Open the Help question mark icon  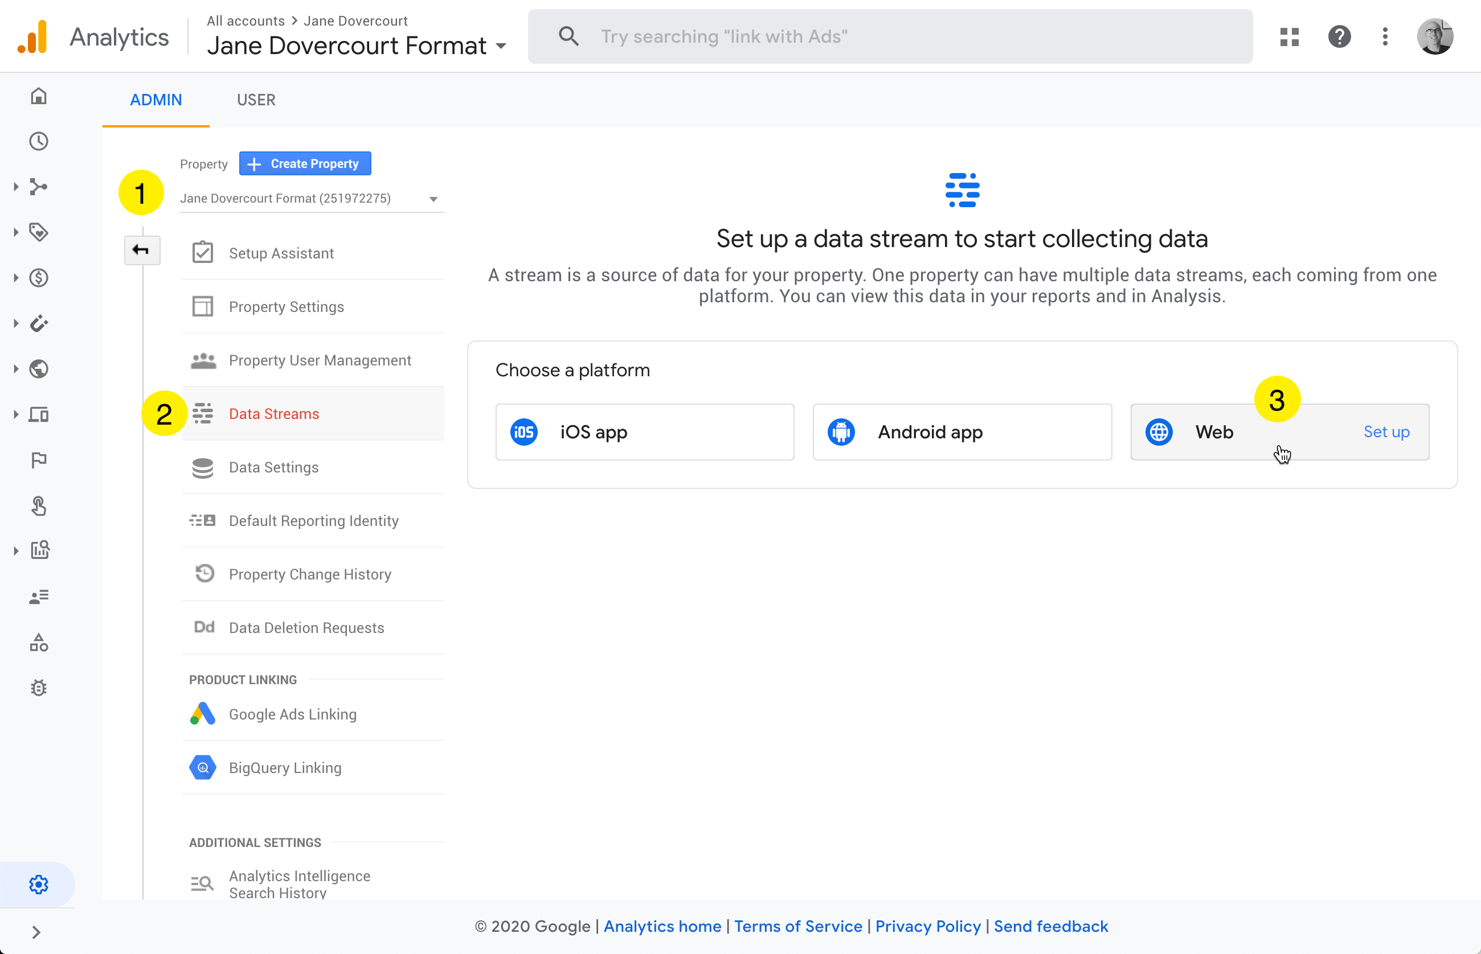click(x=1339, y=36)
